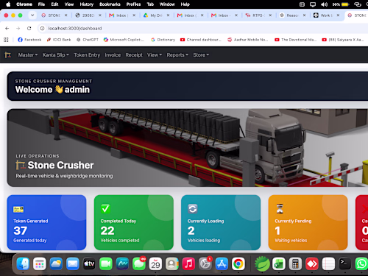Screen dimensions: 368x276
Task: Open Launchpad from the dock
Action: click(40, 264)
